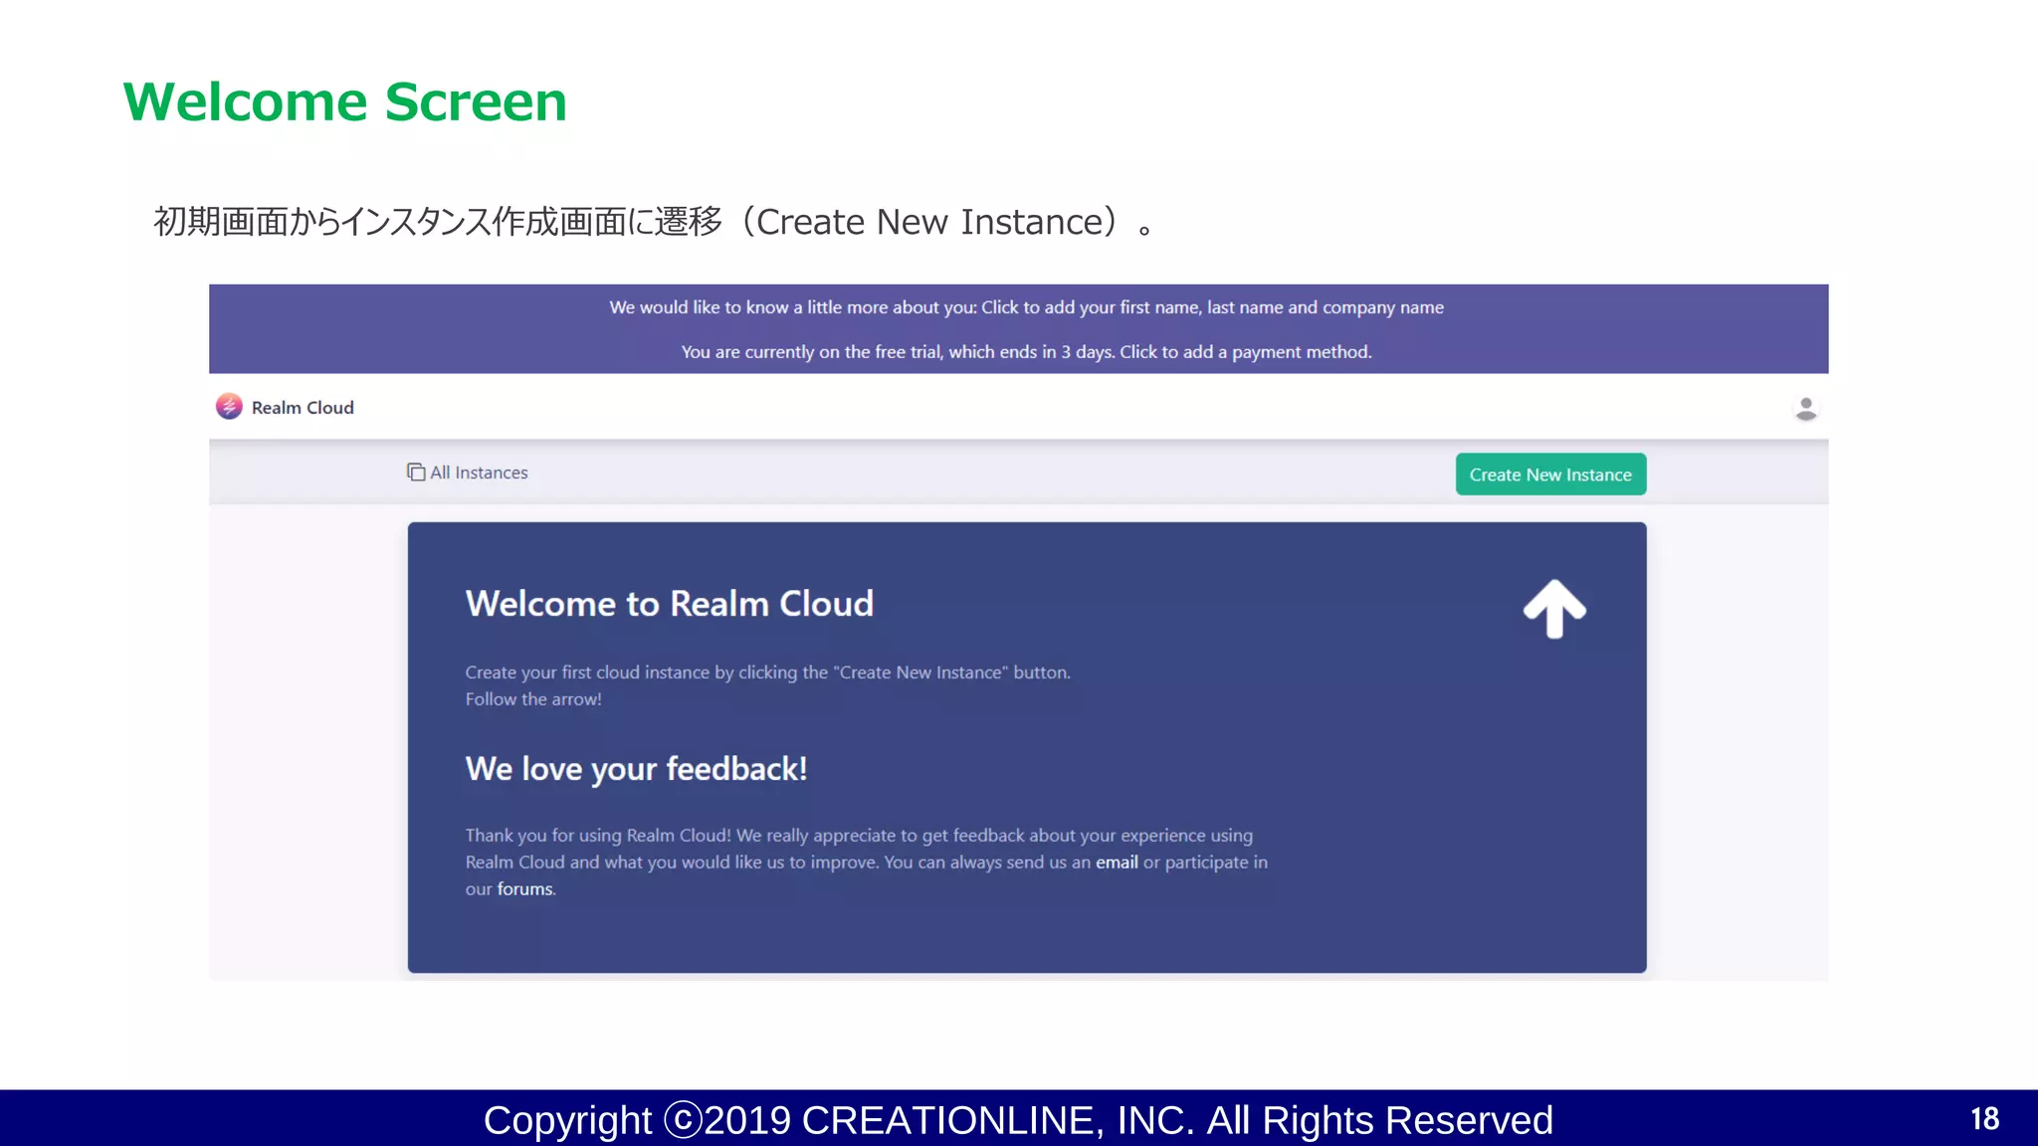Viewport: 2038px width, 1146px height.
Task: Click the slide title Welcome Screen
Action: pos(344,101)
